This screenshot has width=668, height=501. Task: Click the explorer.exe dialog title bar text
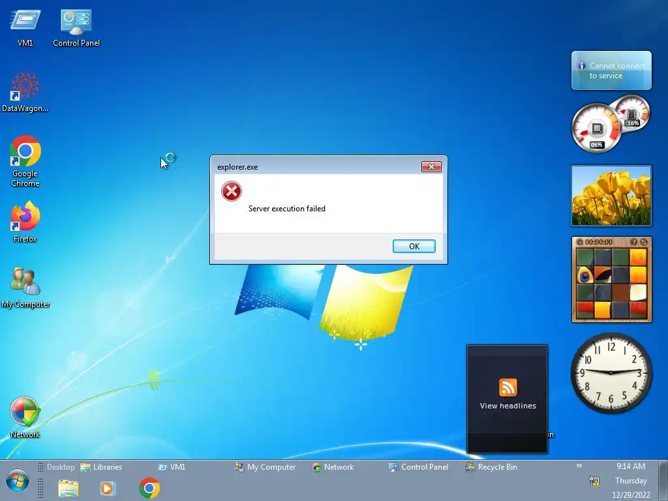tap(237, 167)
